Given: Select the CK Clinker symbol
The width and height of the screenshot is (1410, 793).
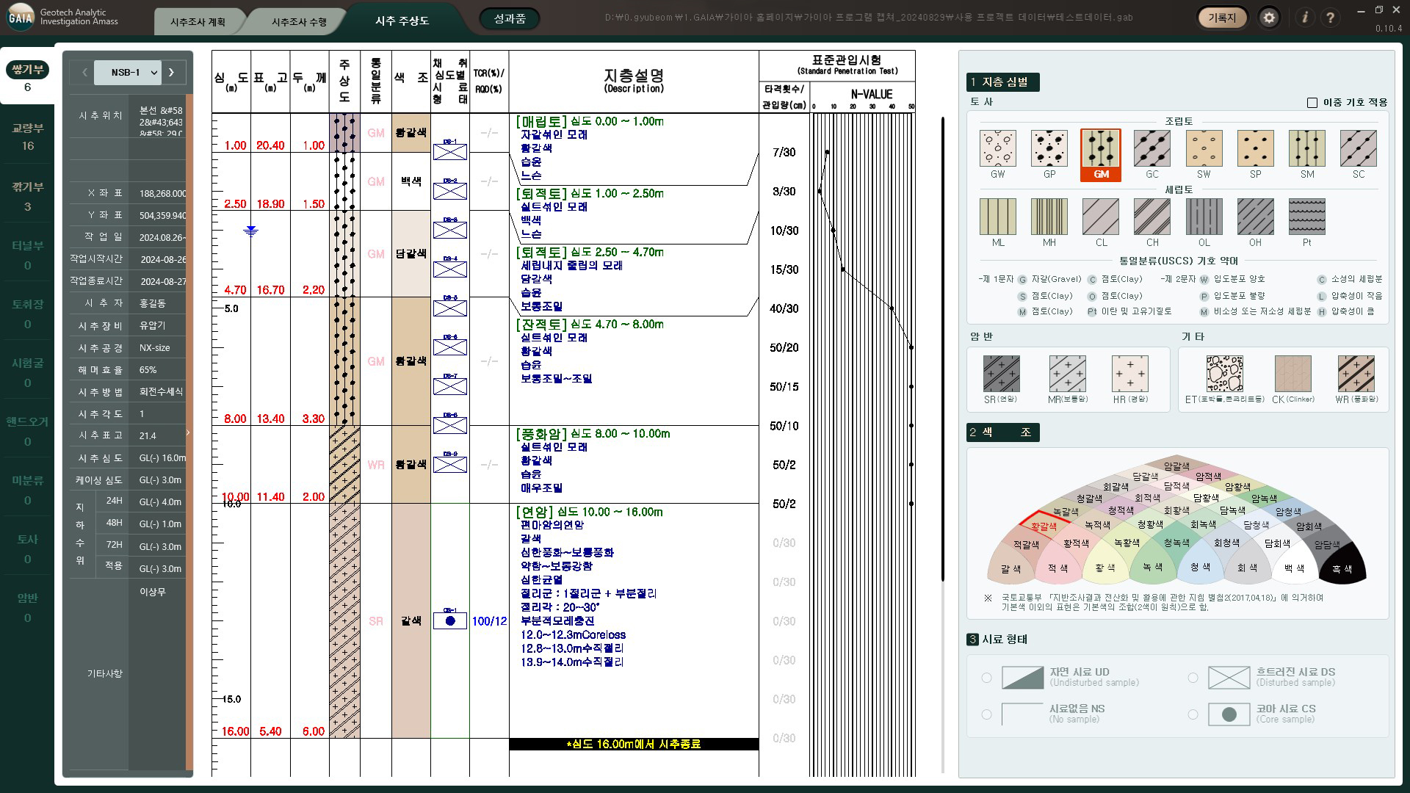Looking at the screenshot, I should tap(1292, 374).
